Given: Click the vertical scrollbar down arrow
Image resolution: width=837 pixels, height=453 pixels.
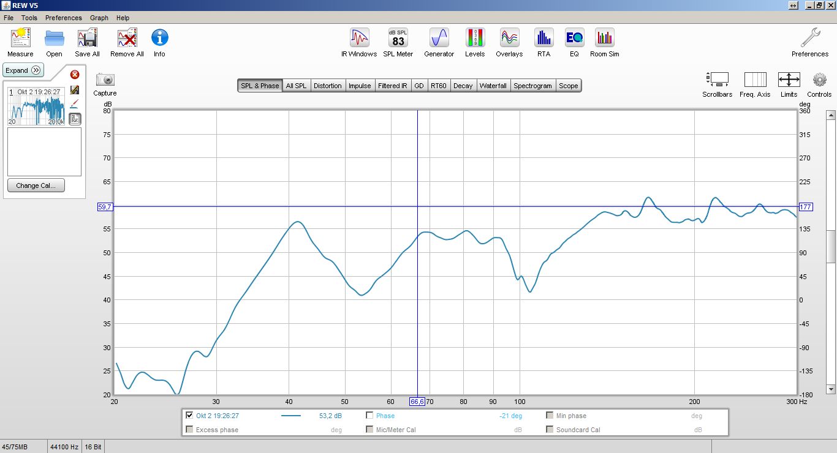Looking at the screenshot, I should (831, 389).
